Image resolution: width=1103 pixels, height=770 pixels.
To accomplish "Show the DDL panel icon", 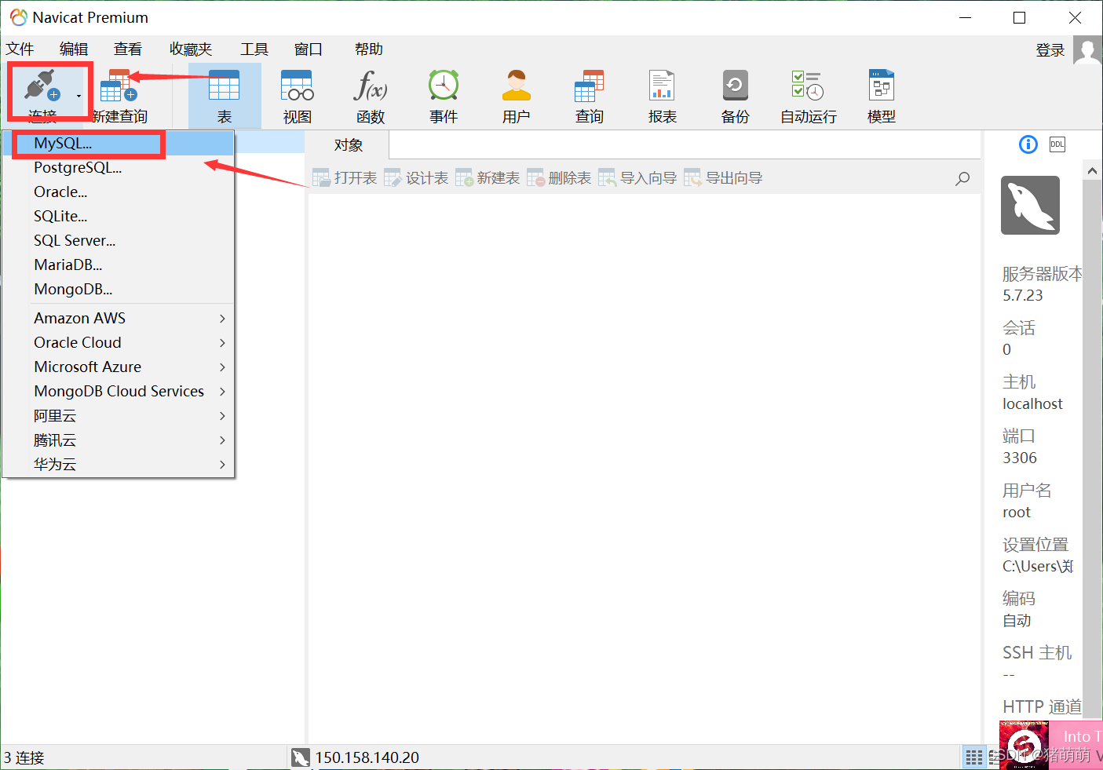I will point(1057,144).
